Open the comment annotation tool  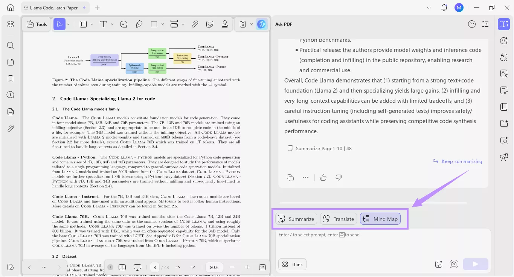coord(124,24)
